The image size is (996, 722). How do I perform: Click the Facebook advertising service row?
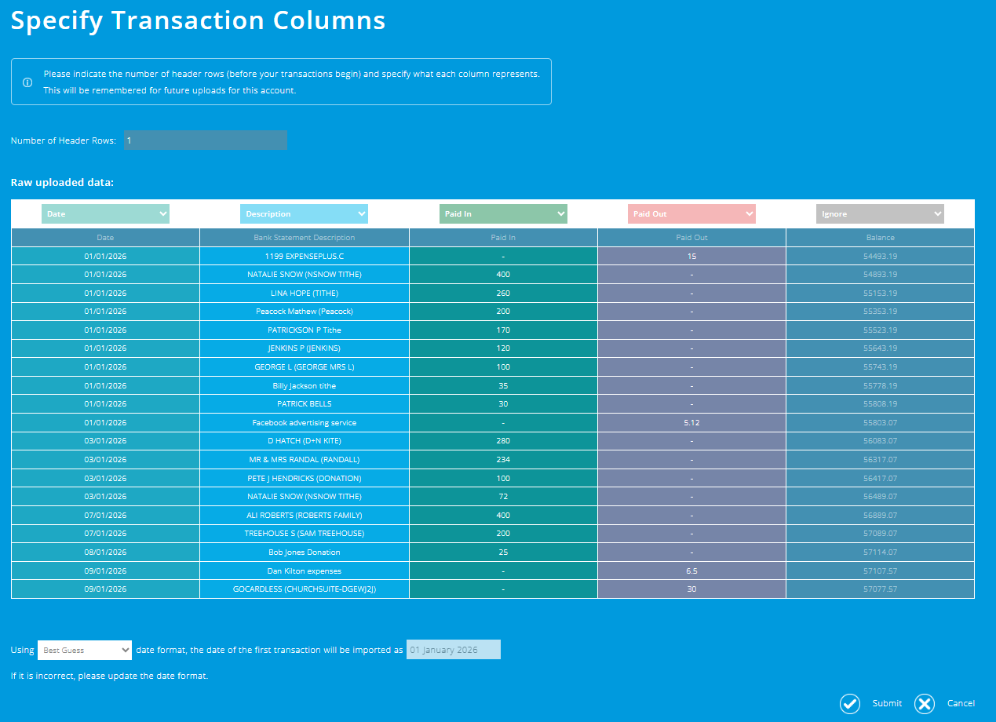click(x=304, y=422)
